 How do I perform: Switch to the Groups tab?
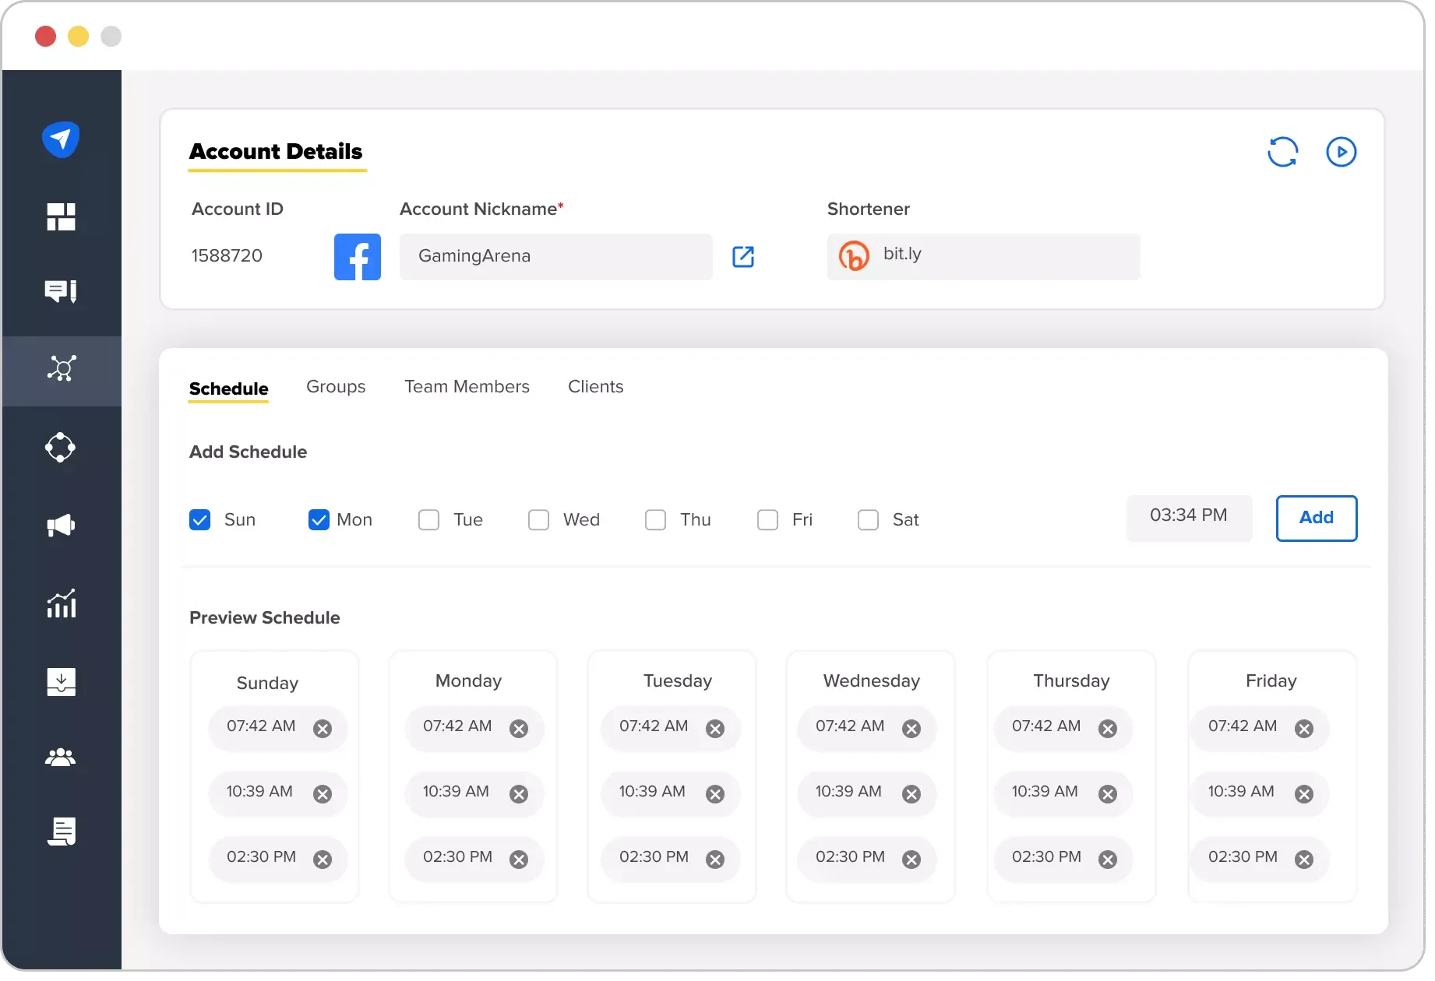pyautogui.click(x=336, y=387)
